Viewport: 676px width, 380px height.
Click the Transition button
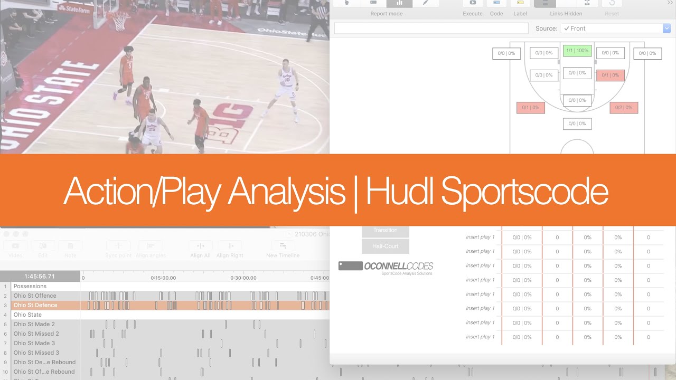coord(385,231)
